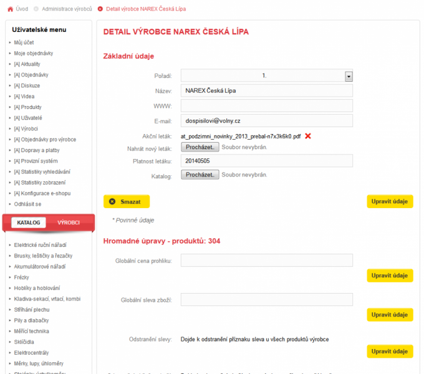The image size is (424, 374).
Task: Click Upravit údaje for Základní údaje
Action: pos(390,201)
